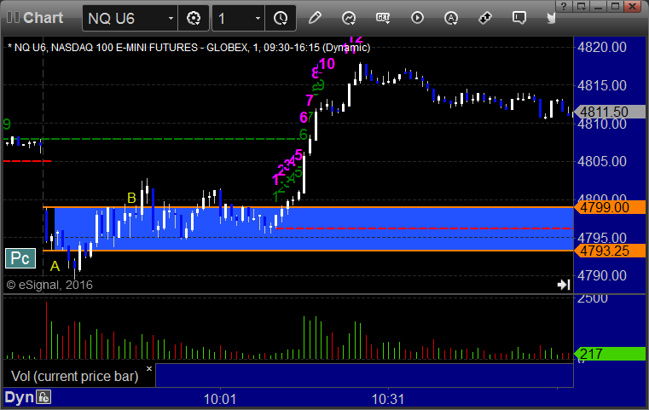Click the yellow B label on chart
This screenshot has height=410, width=649.
point(131,198)
